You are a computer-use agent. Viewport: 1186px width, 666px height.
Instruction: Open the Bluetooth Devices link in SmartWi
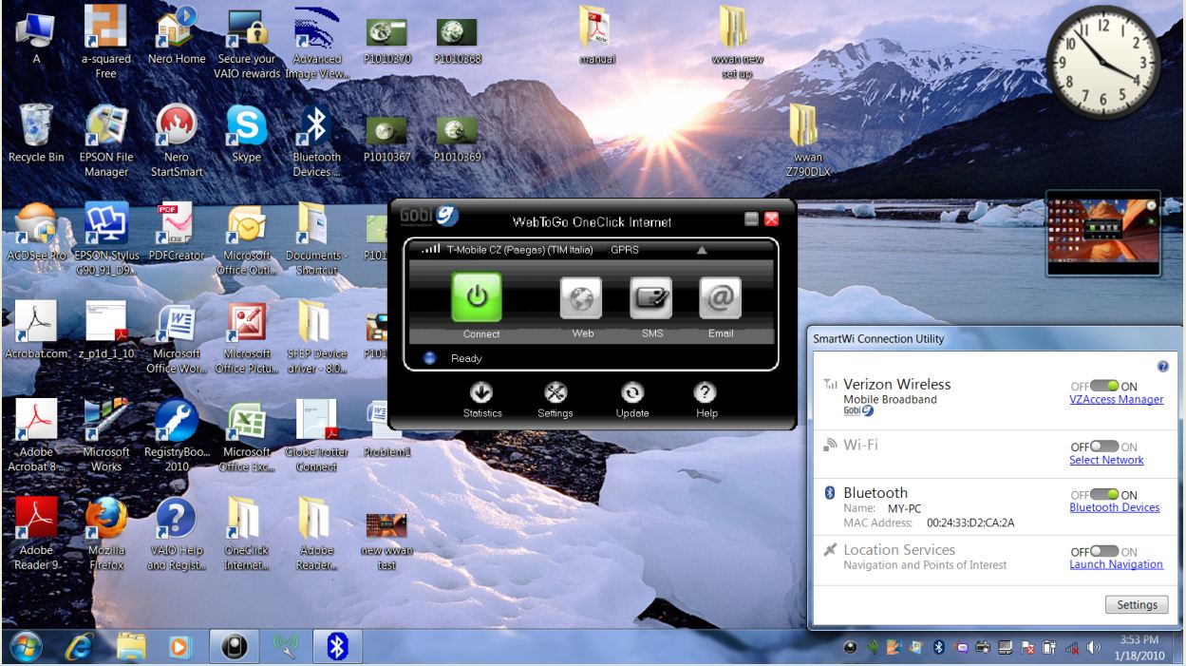[x=1114, y=507]
